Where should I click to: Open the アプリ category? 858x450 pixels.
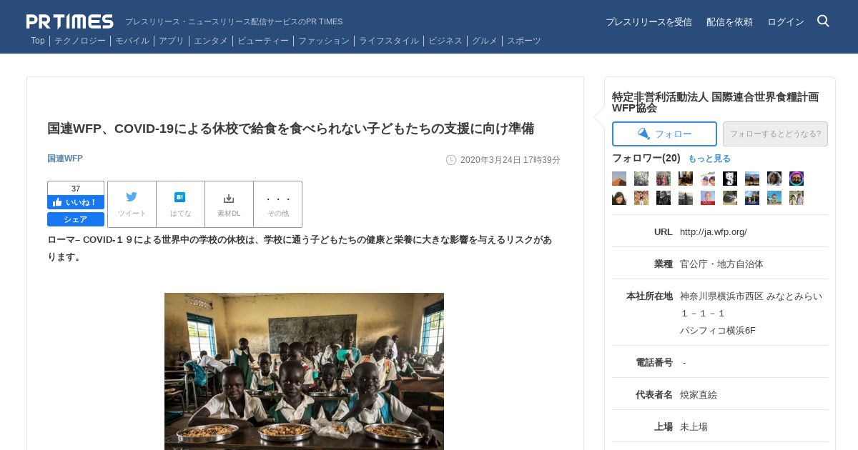point(172,41)
